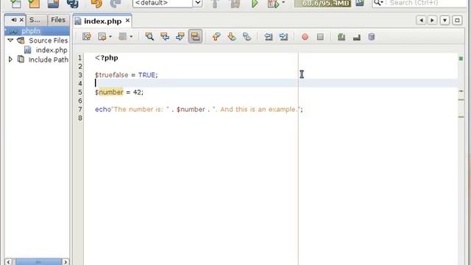Screen dimensions: 471x265
Task: Click the Undo arrow in the main toolbar
Action: 96,4
